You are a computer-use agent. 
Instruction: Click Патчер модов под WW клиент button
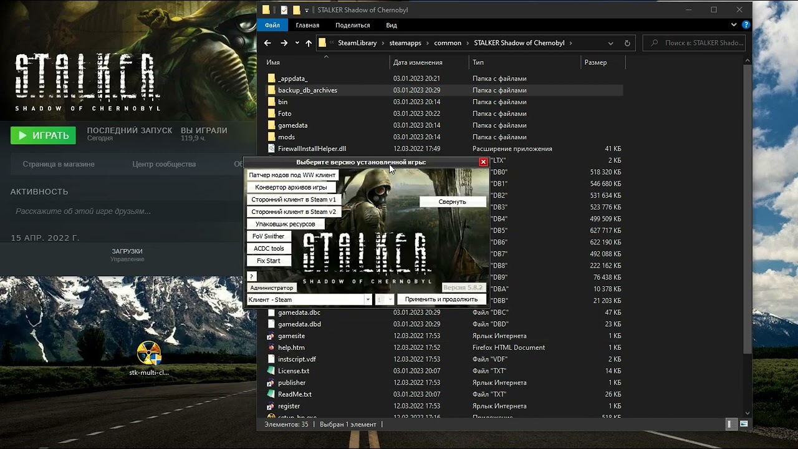point(292,175)
